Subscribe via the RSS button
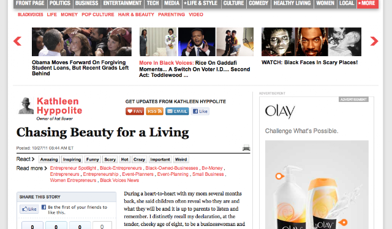 click(x=154, y=111)
